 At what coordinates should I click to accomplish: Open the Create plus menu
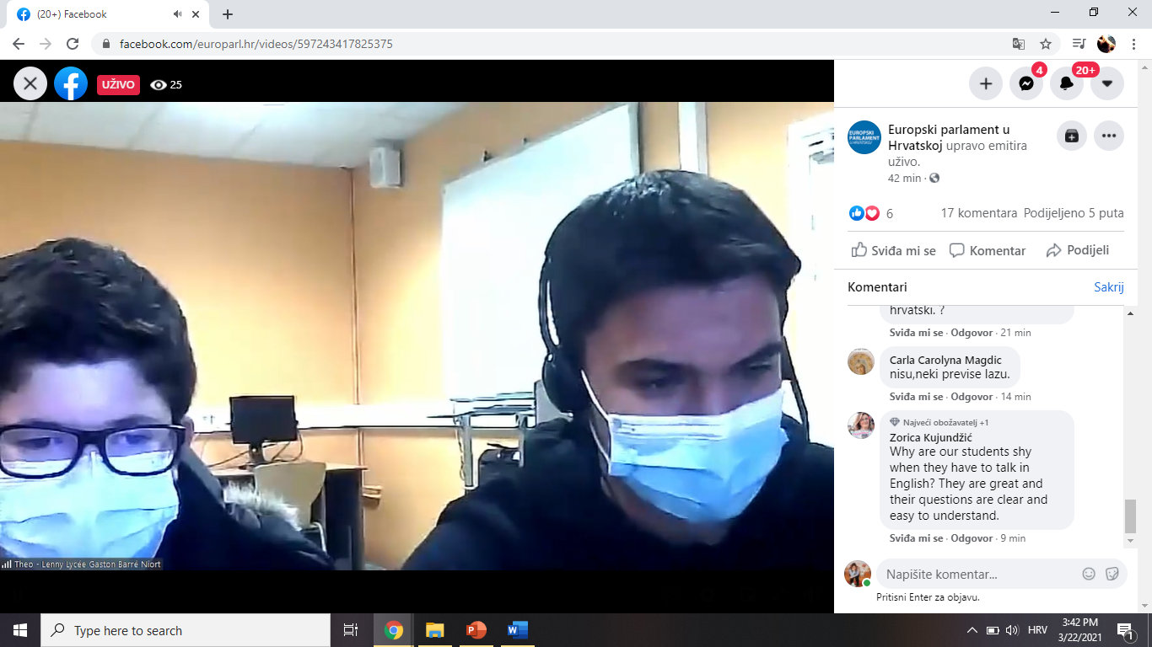985,83
